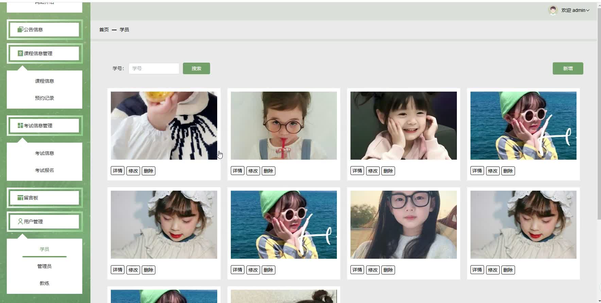Open smiling girl with pigtails photo

pos(403,126)
